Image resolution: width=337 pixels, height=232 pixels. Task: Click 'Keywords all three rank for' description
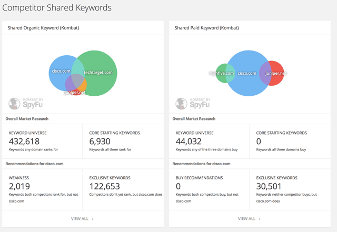110,149
